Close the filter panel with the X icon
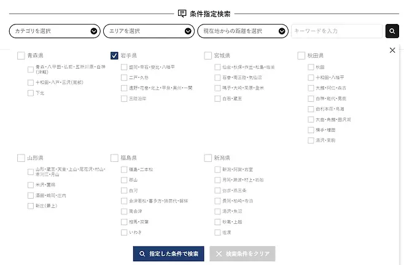This screenshot has width=404, height=265. pos(392,50)
